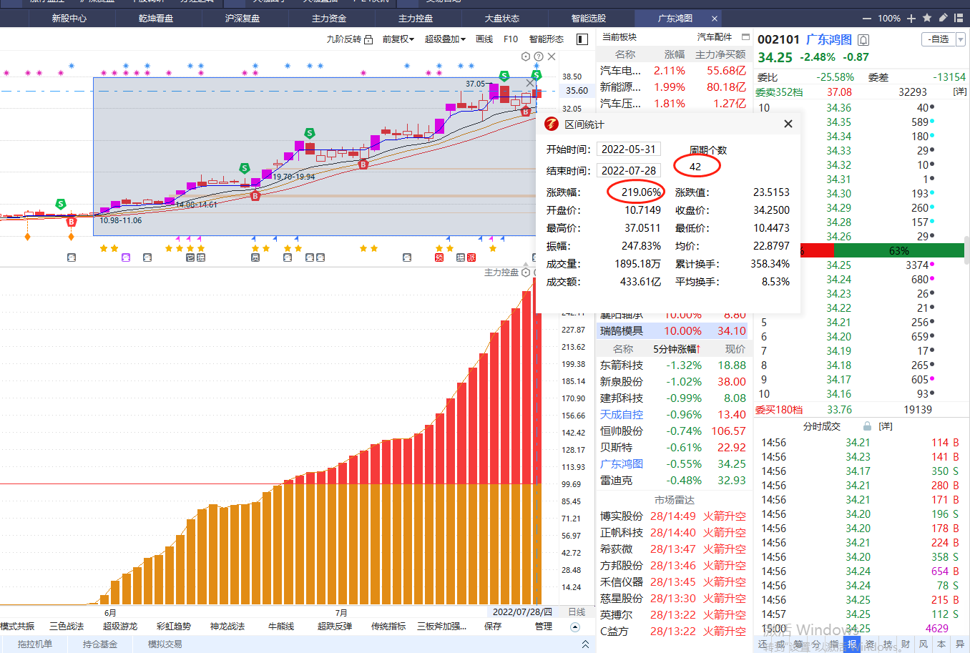The image size is (970, 653).
Task: Maximize the 当前板块 panel icon
Action: point(745,36)
